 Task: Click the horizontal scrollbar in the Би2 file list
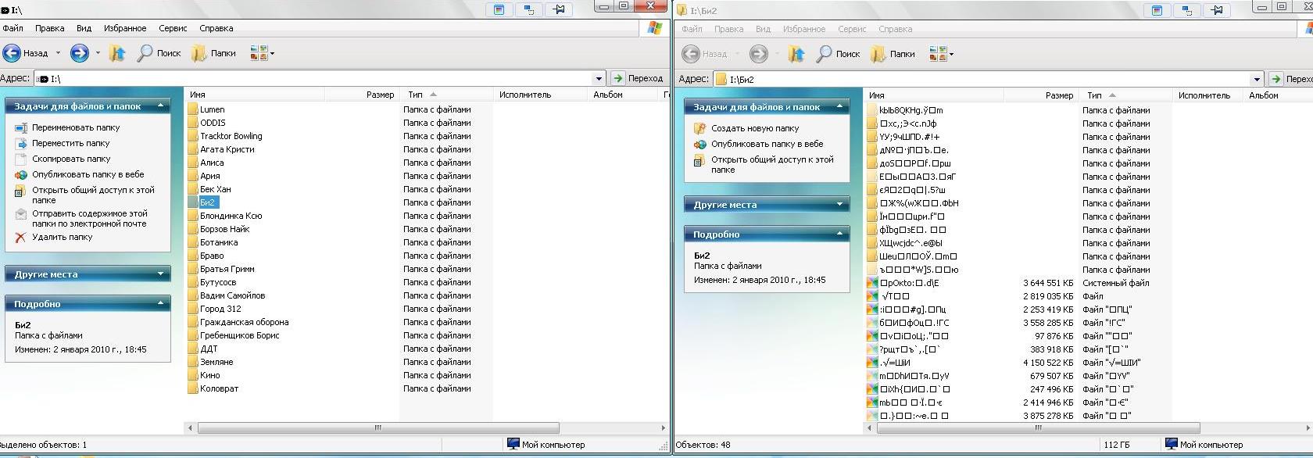coord(1038,428)
